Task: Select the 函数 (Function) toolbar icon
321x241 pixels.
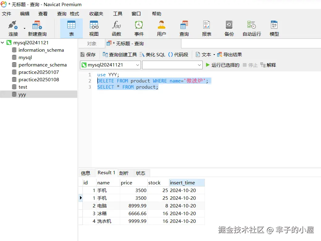Action: [x=116, y=28]
